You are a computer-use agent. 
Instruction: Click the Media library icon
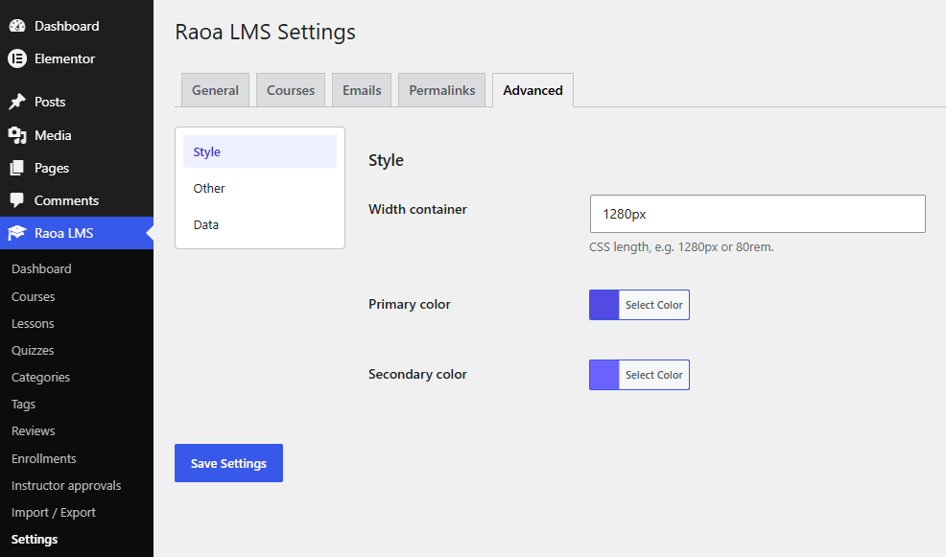tap(17, 135)
